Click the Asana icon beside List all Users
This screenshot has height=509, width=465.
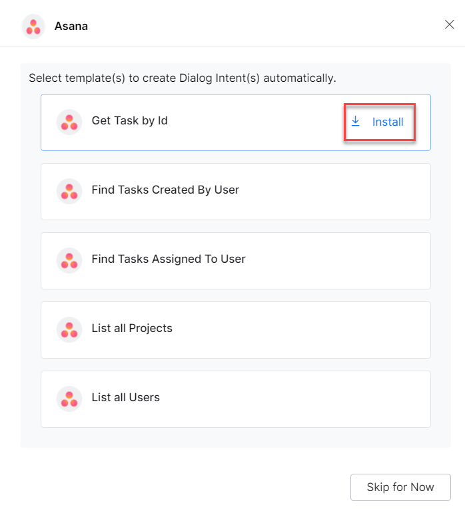click(69, 399)
